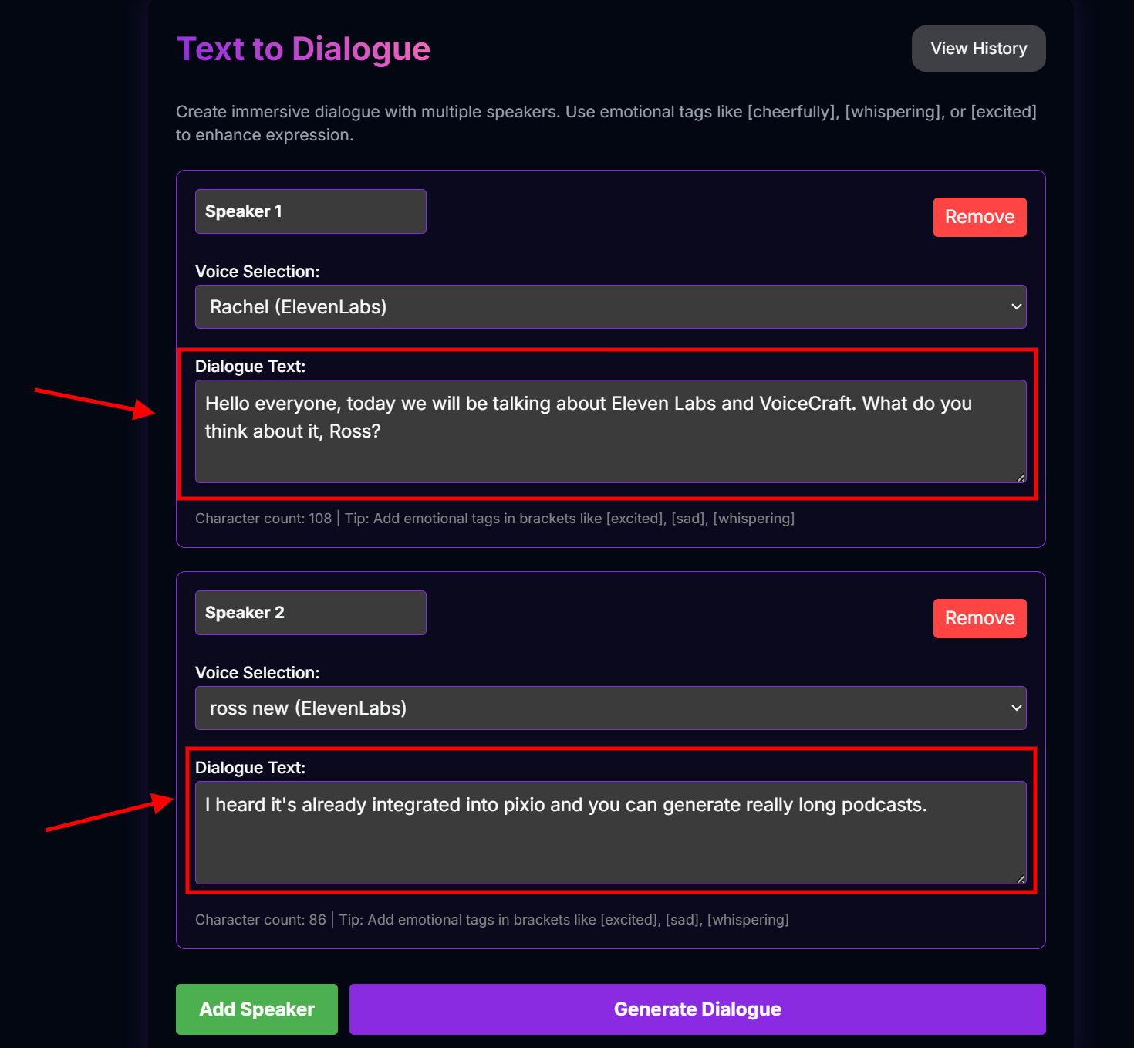Click the Generate Dialogue button
Image resolution: width=1134 pixels, height=1048 pixels.
(697, 1009)
